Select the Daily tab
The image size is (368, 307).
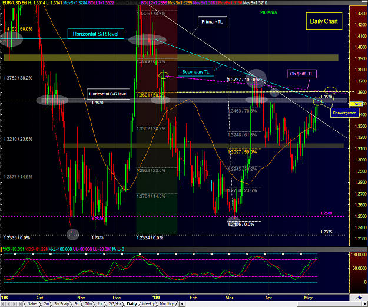(132, 303)
